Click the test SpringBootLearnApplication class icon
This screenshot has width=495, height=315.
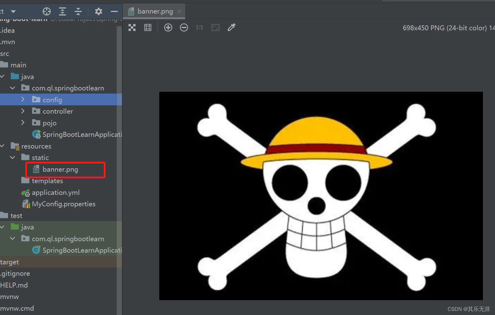coord(36,250)
